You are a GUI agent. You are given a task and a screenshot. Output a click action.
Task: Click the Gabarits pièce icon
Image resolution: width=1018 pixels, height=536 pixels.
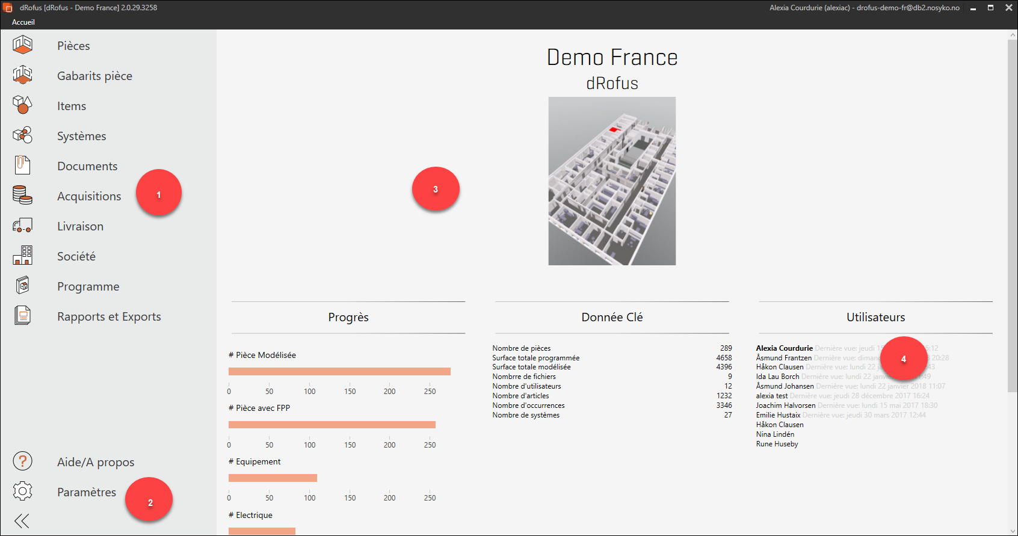[22, 75]
